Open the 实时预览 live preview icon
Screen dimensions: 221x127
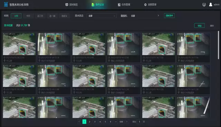coord(67,4)
